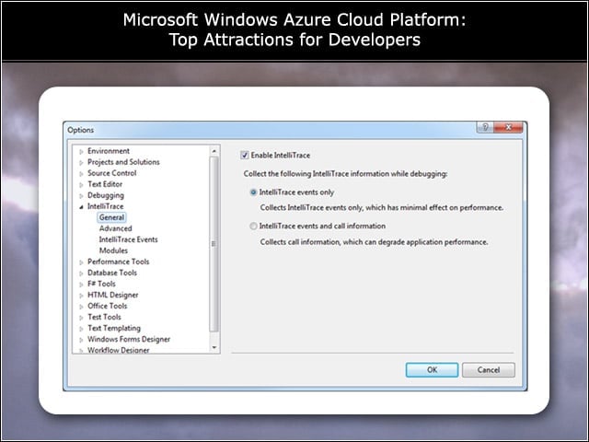Open the Modules page under IntelliTrace
Image resolution: width=589 pixels, height=442 pixels.
pos(113,250)
